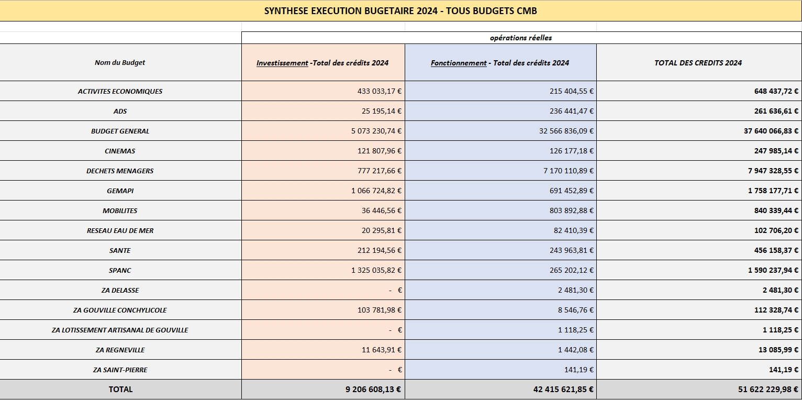802x400 pixels.
Task: Select ZA REGNEVILLE total cell 13 085,99 €
Action: [x=778, y=350]
